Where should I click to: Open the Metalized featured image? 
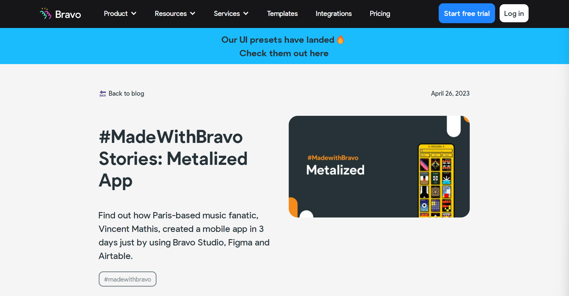pos(379,167)
